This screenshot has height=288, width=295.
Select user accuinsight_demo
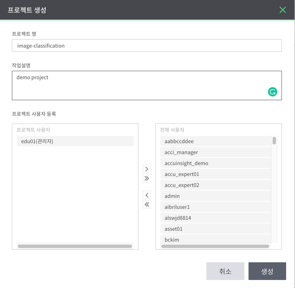pyautogui.click(x=216, y=163)
